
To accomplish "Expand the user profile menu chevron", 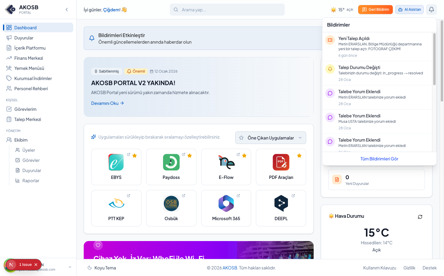I will coord(70,267).
